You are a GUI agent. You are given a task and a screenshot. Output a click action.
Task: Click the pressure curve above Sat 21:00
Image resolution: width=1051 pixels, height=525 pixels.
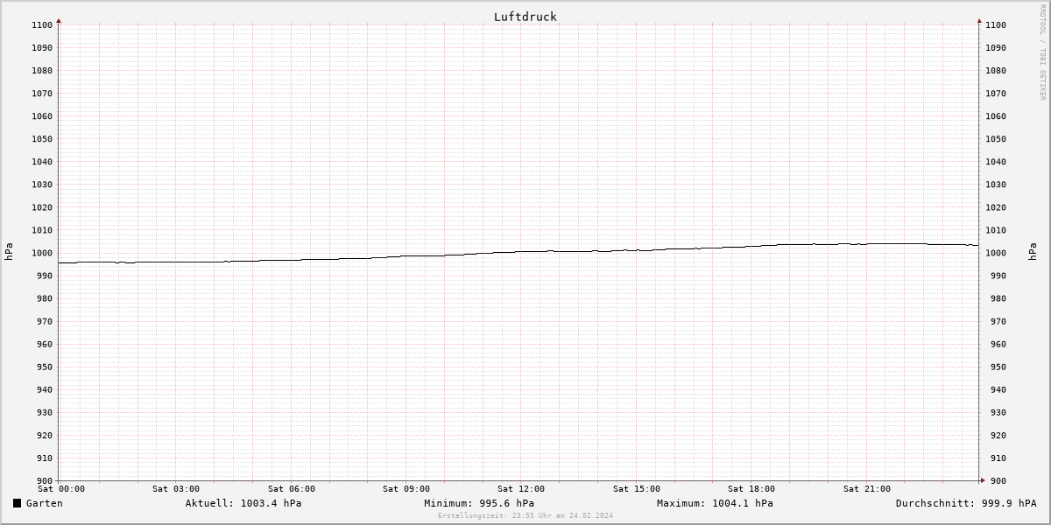pos(867,244)
